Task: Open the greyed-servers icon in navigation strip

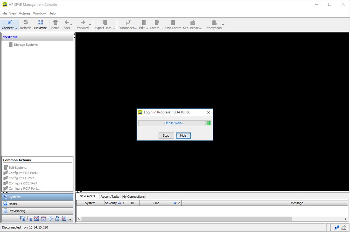Action: pyautogui.click(x=30, y=218)
